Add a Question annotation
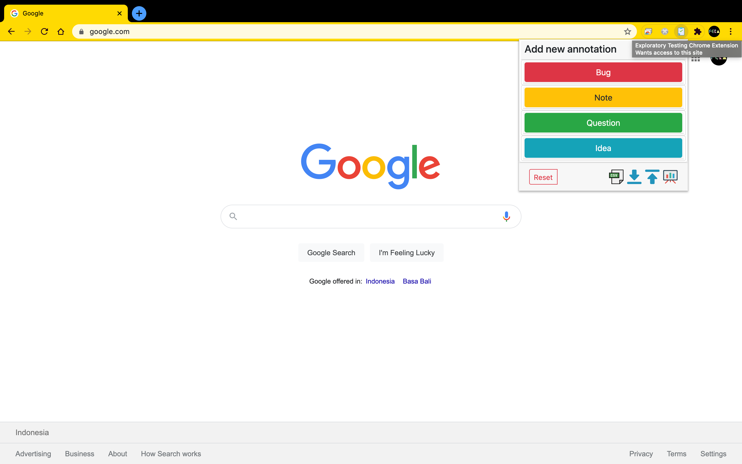This screenshot has height=464, width=742. 603,123
